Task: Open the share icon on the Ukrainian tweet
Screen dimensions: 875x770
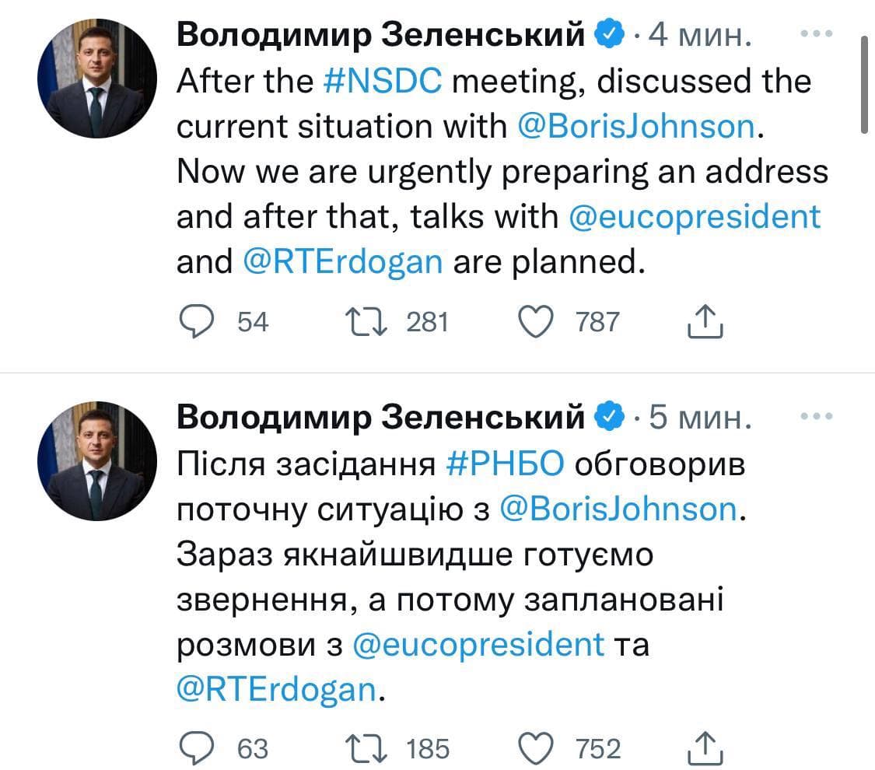Action: pyautogui.click(x=705, y=749)
